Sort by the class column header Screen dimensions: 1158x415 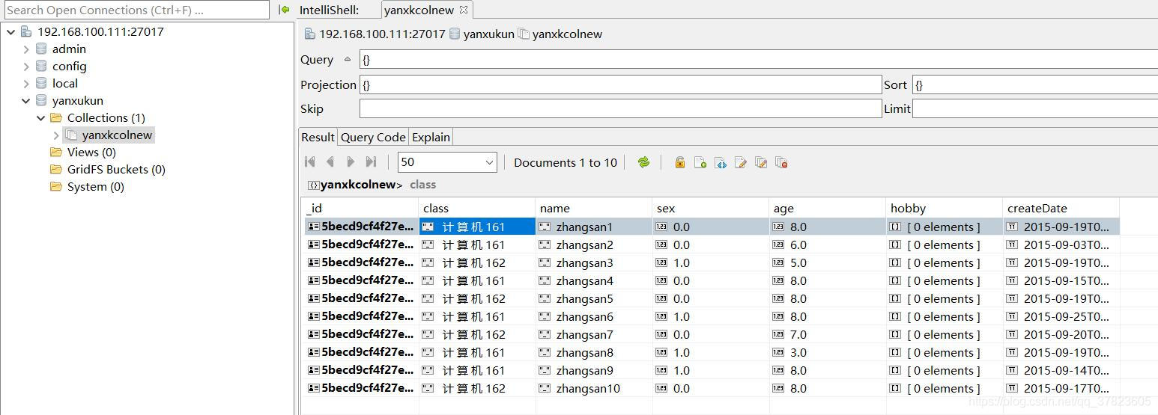coord(477,208)
